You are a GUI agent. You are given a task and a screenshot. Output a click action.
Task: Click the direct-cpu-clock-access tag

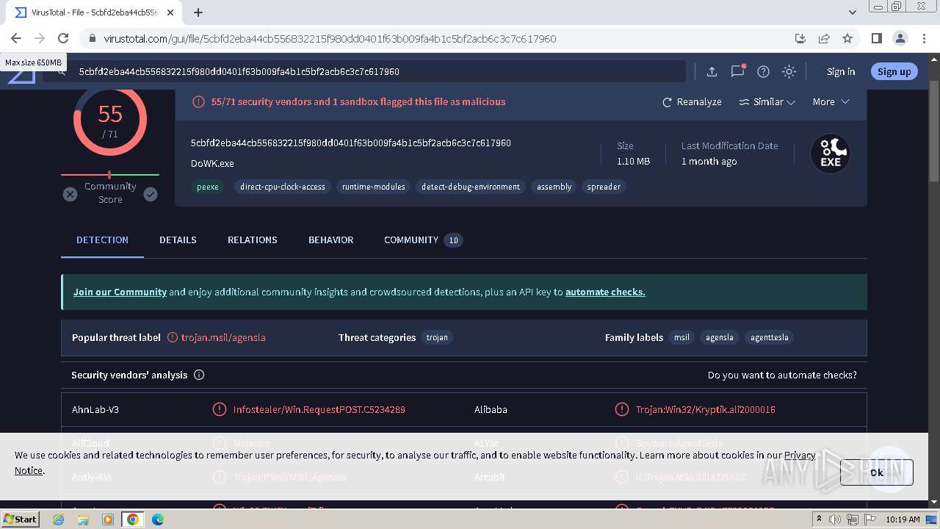pyautogui.click(x=283, y=187)
